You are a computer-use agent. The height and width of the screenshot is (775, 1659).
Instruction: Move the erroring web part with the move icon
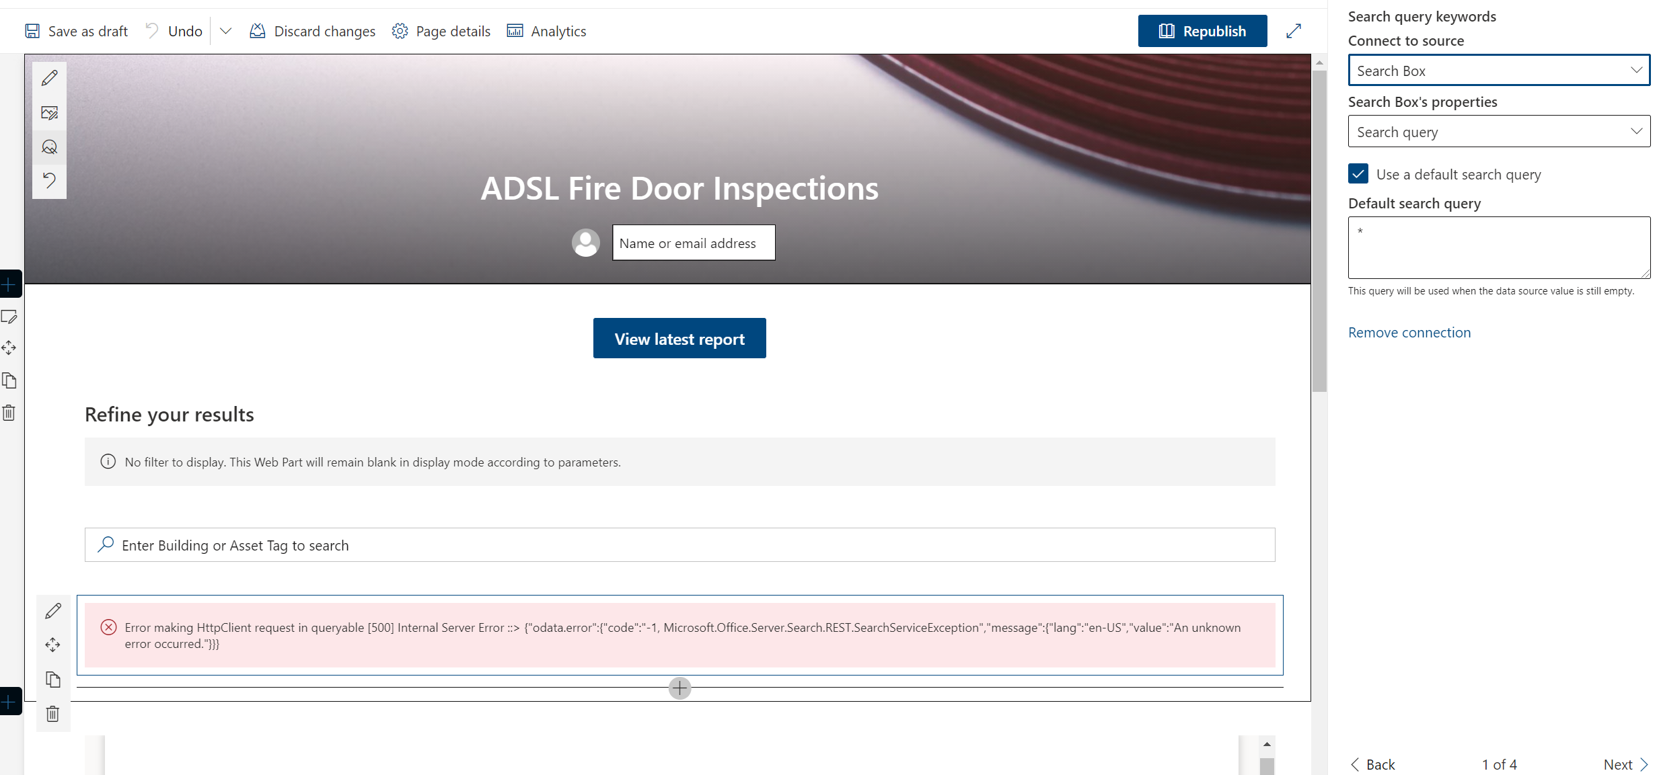pos(53,645)
